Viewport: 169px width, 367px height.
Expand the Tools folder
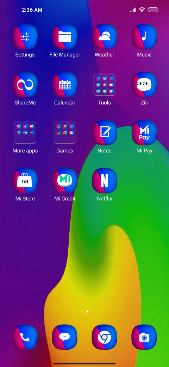pos(104,85)
